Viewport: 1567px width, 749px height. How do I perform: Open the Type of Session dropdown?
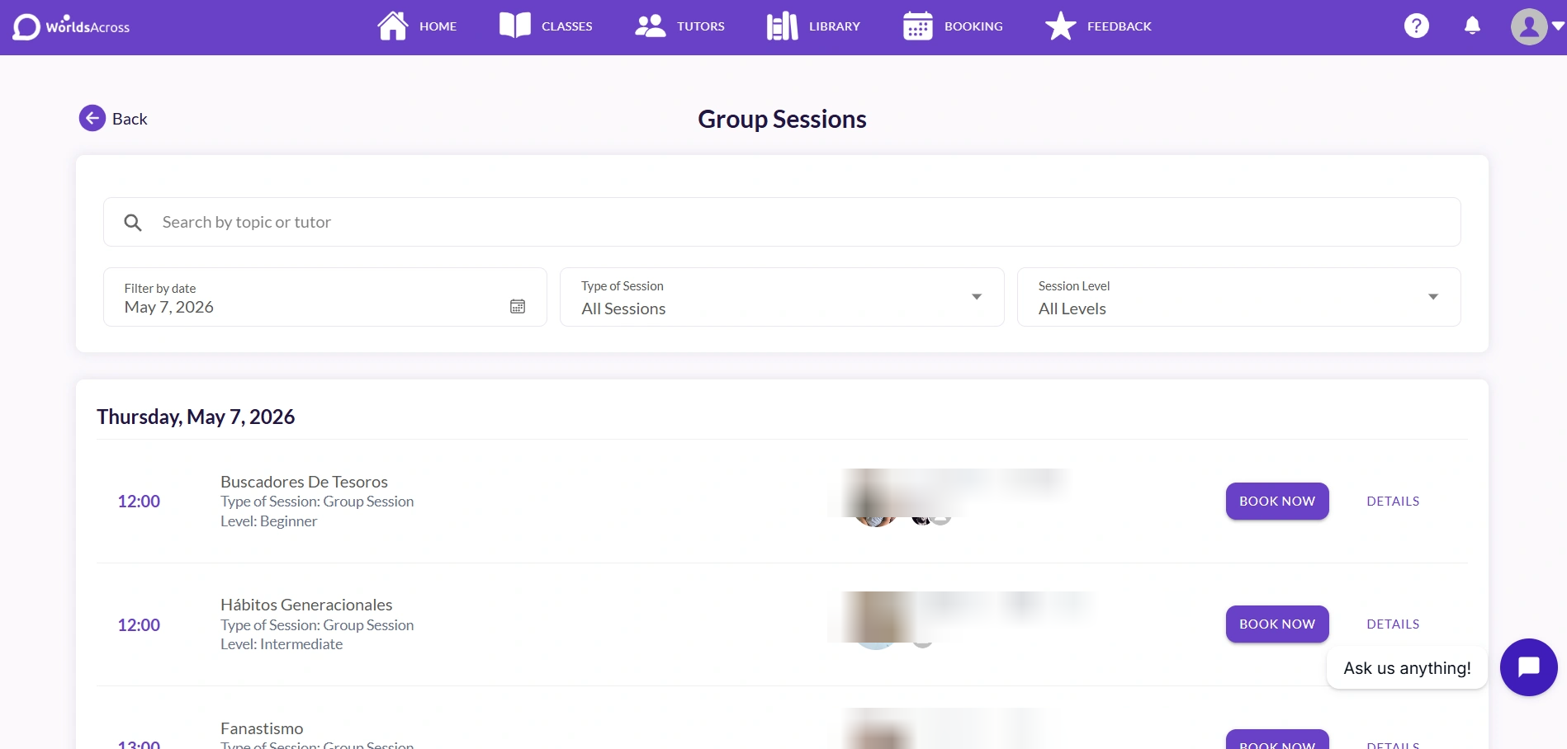coord(782,297)
